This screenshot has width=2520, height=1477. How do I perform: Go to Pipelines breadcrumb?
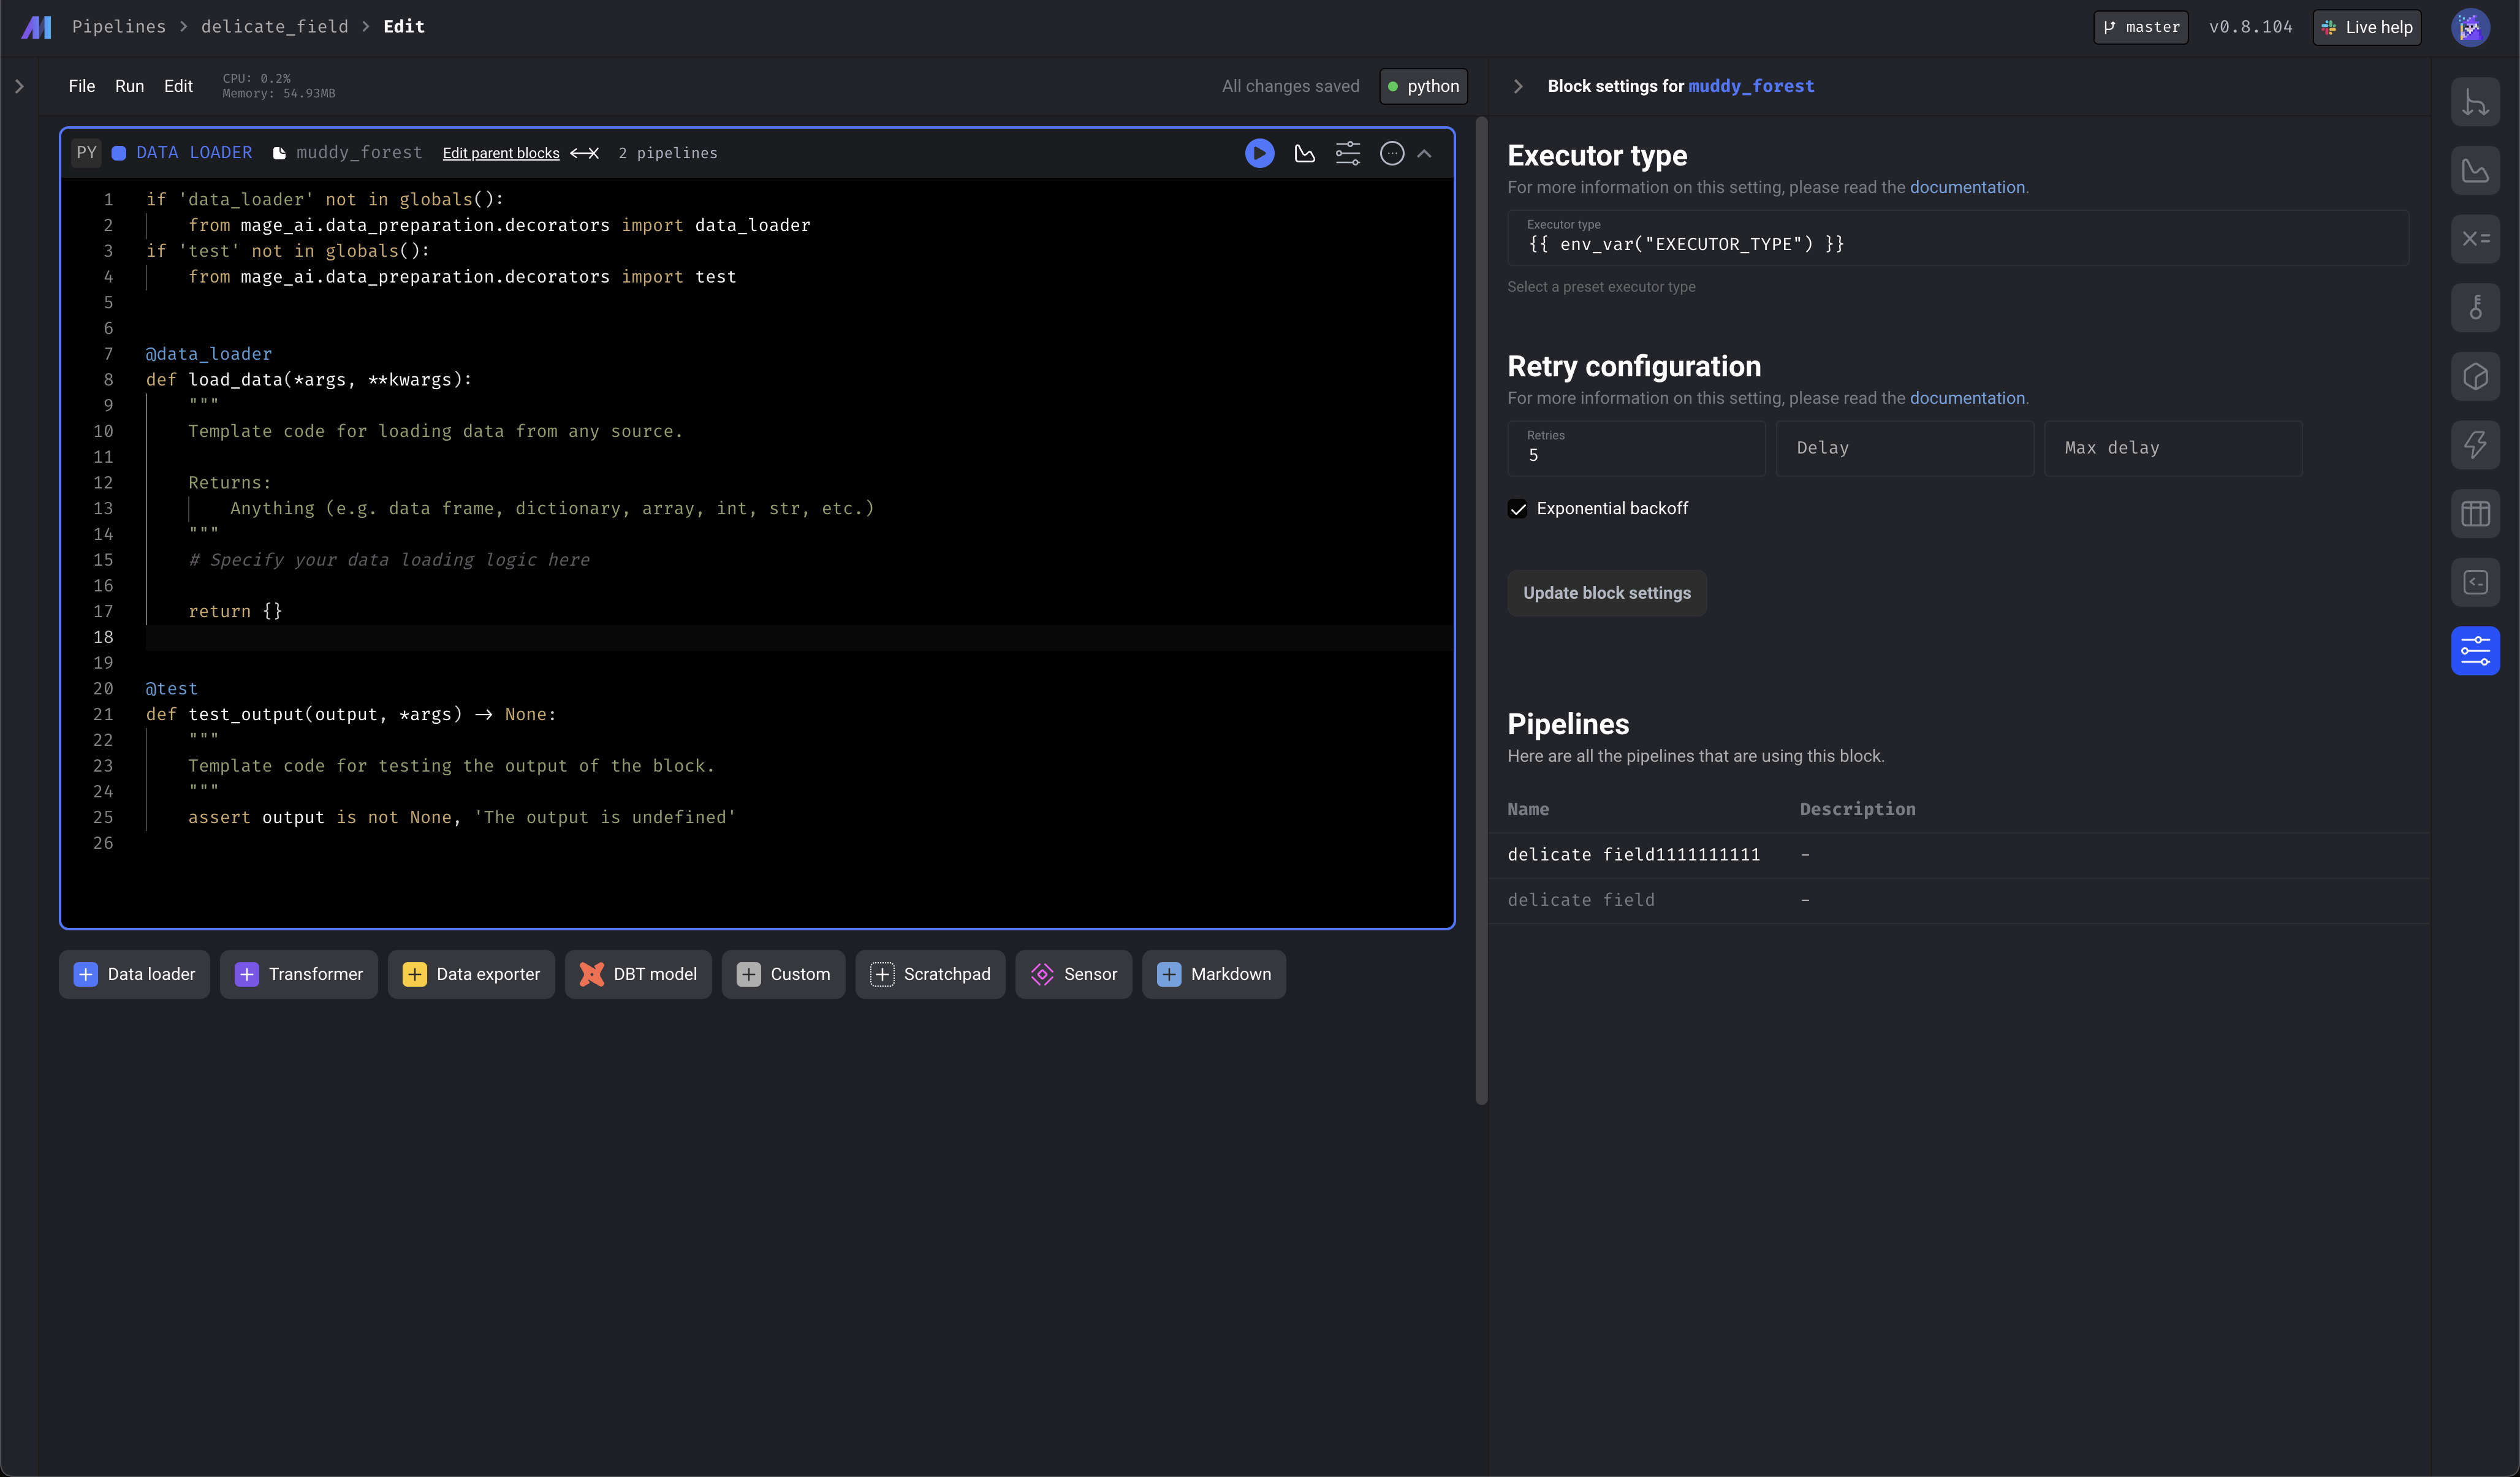(119, 27)
